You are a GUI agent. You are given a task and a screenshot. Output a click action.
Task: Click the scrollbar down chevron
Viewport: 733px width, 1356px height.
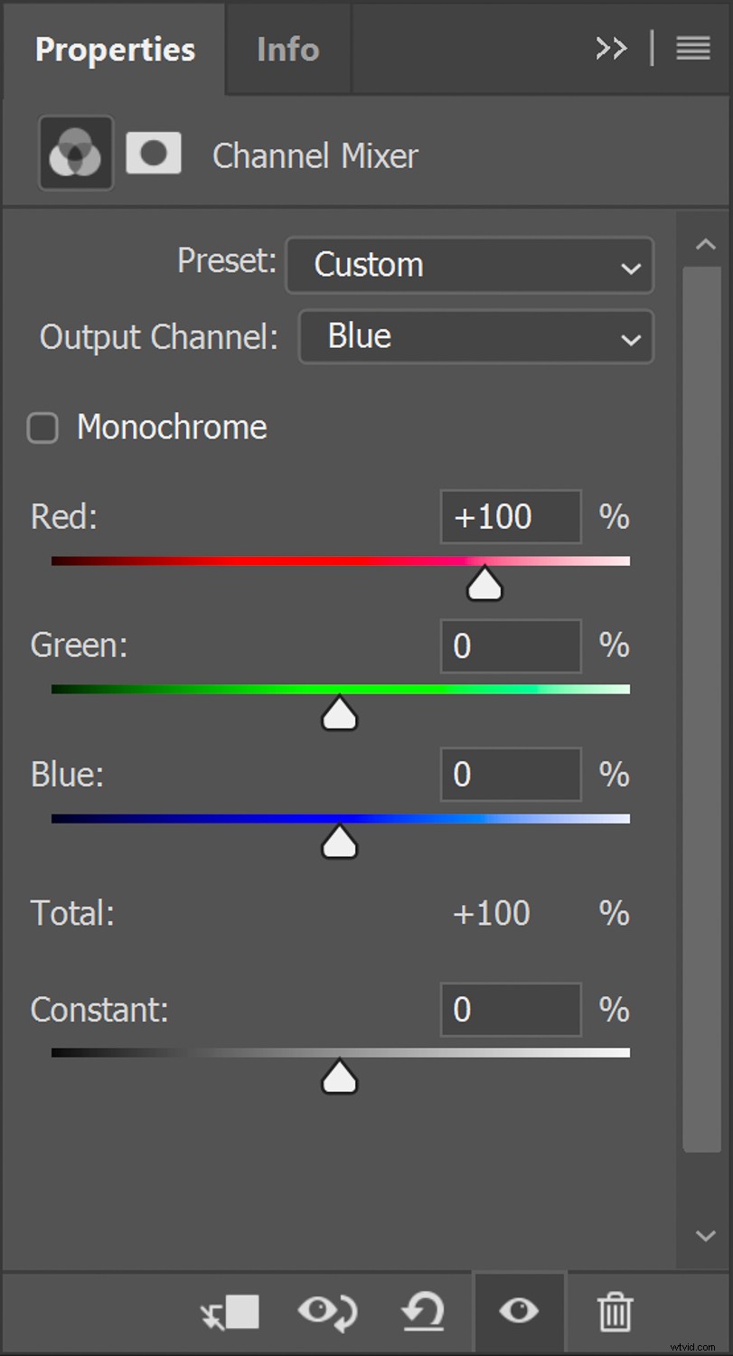(706, 1235)
